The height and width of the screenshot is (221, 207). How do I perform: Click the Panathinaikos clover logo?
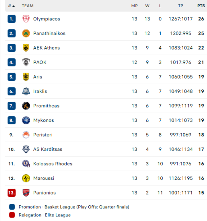[26, 33]
